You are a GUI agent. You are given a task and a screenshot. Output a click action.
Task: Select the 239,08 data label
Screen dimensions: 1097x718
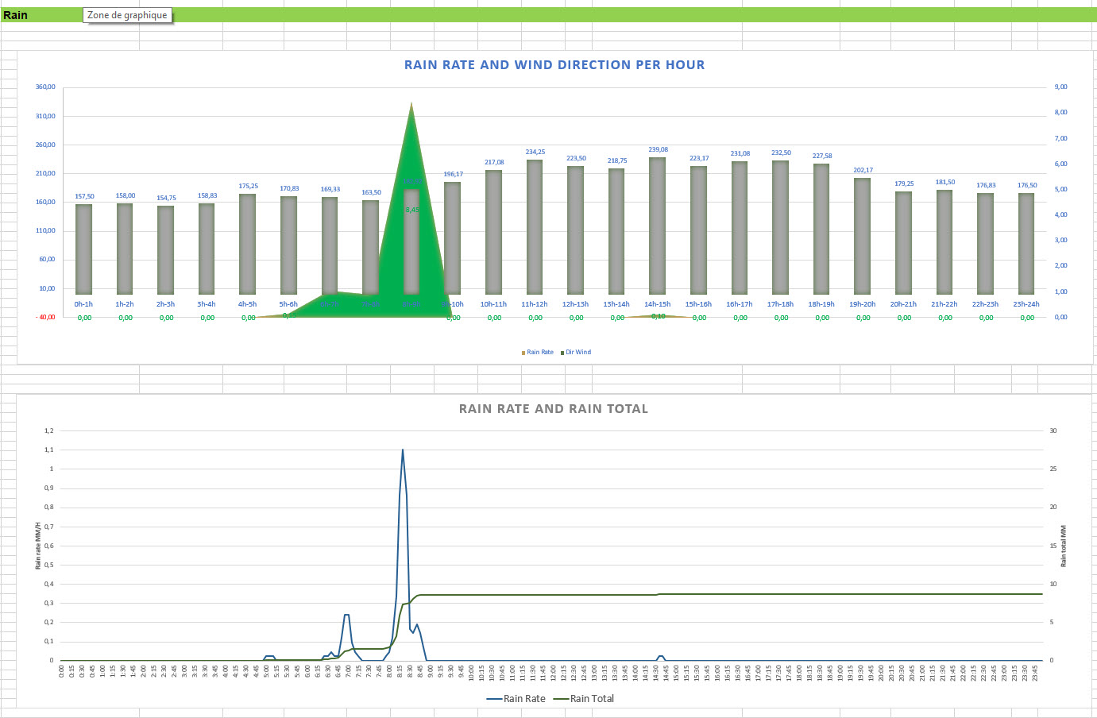click(658, 149)
